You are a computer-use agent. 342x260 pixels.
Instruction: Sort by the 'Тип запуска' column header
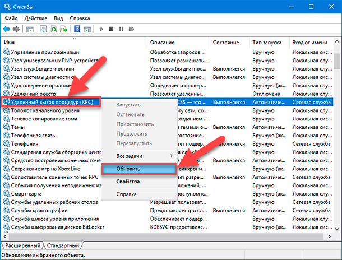pyautogui.click(x=270, y=43)
